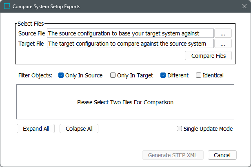Cancel the comparison dialog
Screen dimensions: 251x167
coord(222,155)
